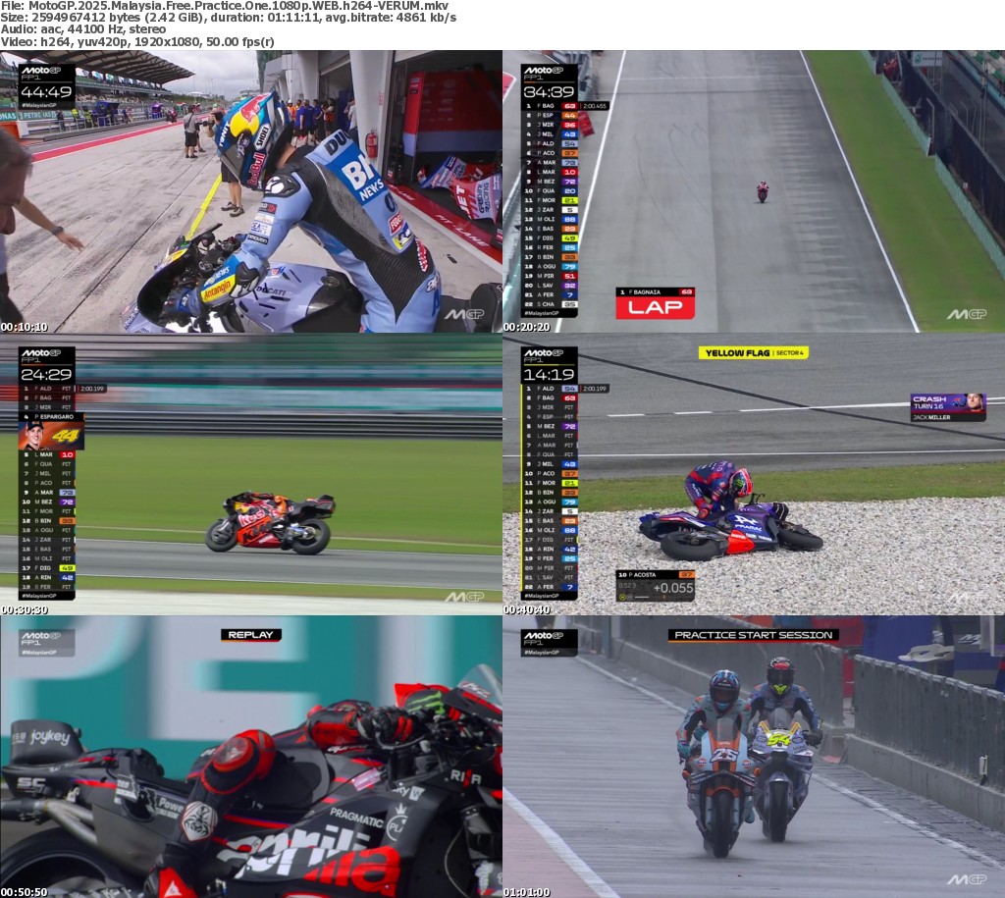Open the pit lane frame at 01:01:00
This screenshot has width=1005, height=898.
pyautogui.click(x=754, y=757)
